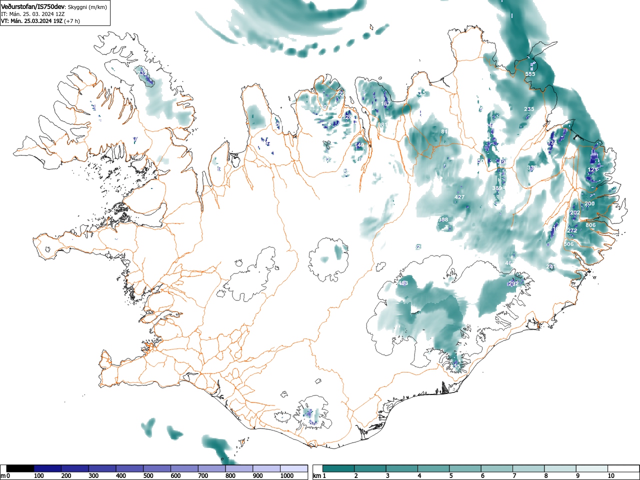Click the title 'Veðurstofan/IS750dev: Skyggni (m/km)'

(54, 6)
